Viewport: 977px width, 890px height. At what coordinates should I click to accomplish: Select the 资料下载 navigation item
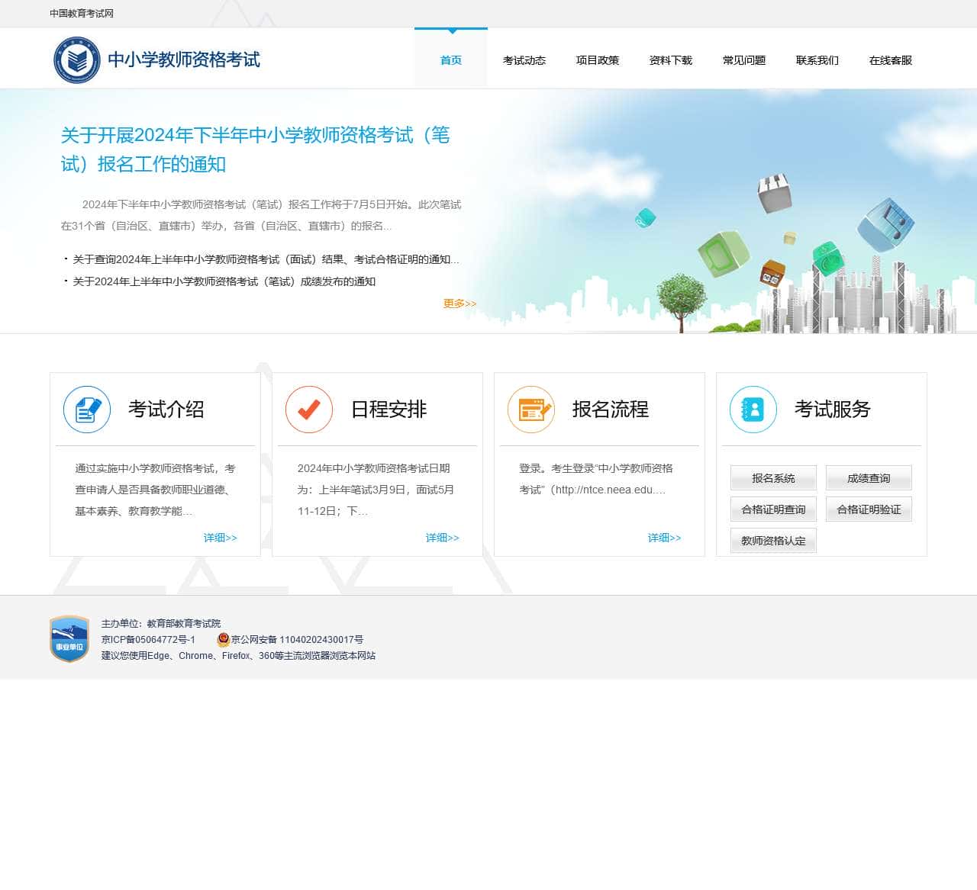click(670, 60)
